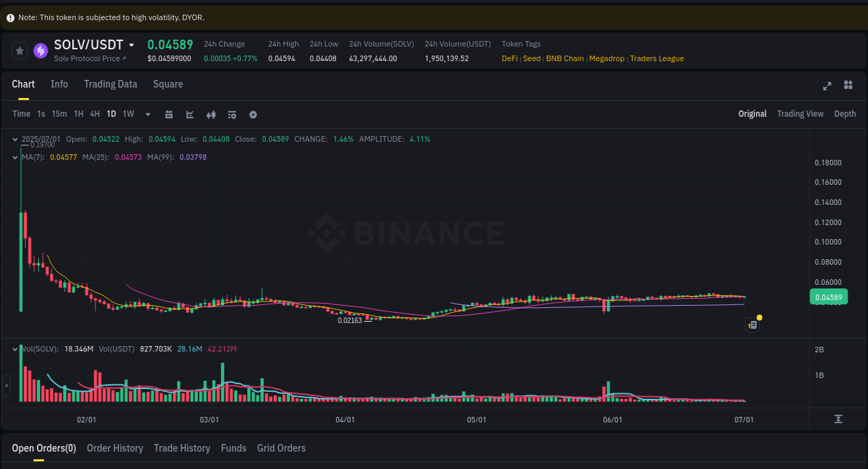The image size is (868, 469).
Task: Open the DeFi token tag link
Action: tap(509, 58)
